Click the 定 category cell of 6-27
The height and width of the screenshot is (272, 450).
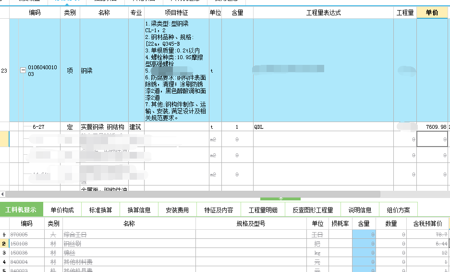point(70,127)
